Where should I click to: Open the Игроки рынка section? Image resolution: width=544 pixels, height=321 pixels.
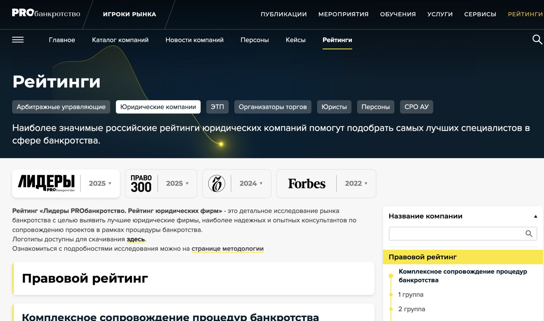[130, 14]
